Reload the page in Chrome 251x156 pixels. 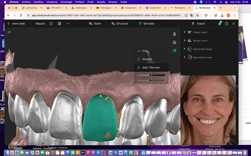tap(21, 15)
